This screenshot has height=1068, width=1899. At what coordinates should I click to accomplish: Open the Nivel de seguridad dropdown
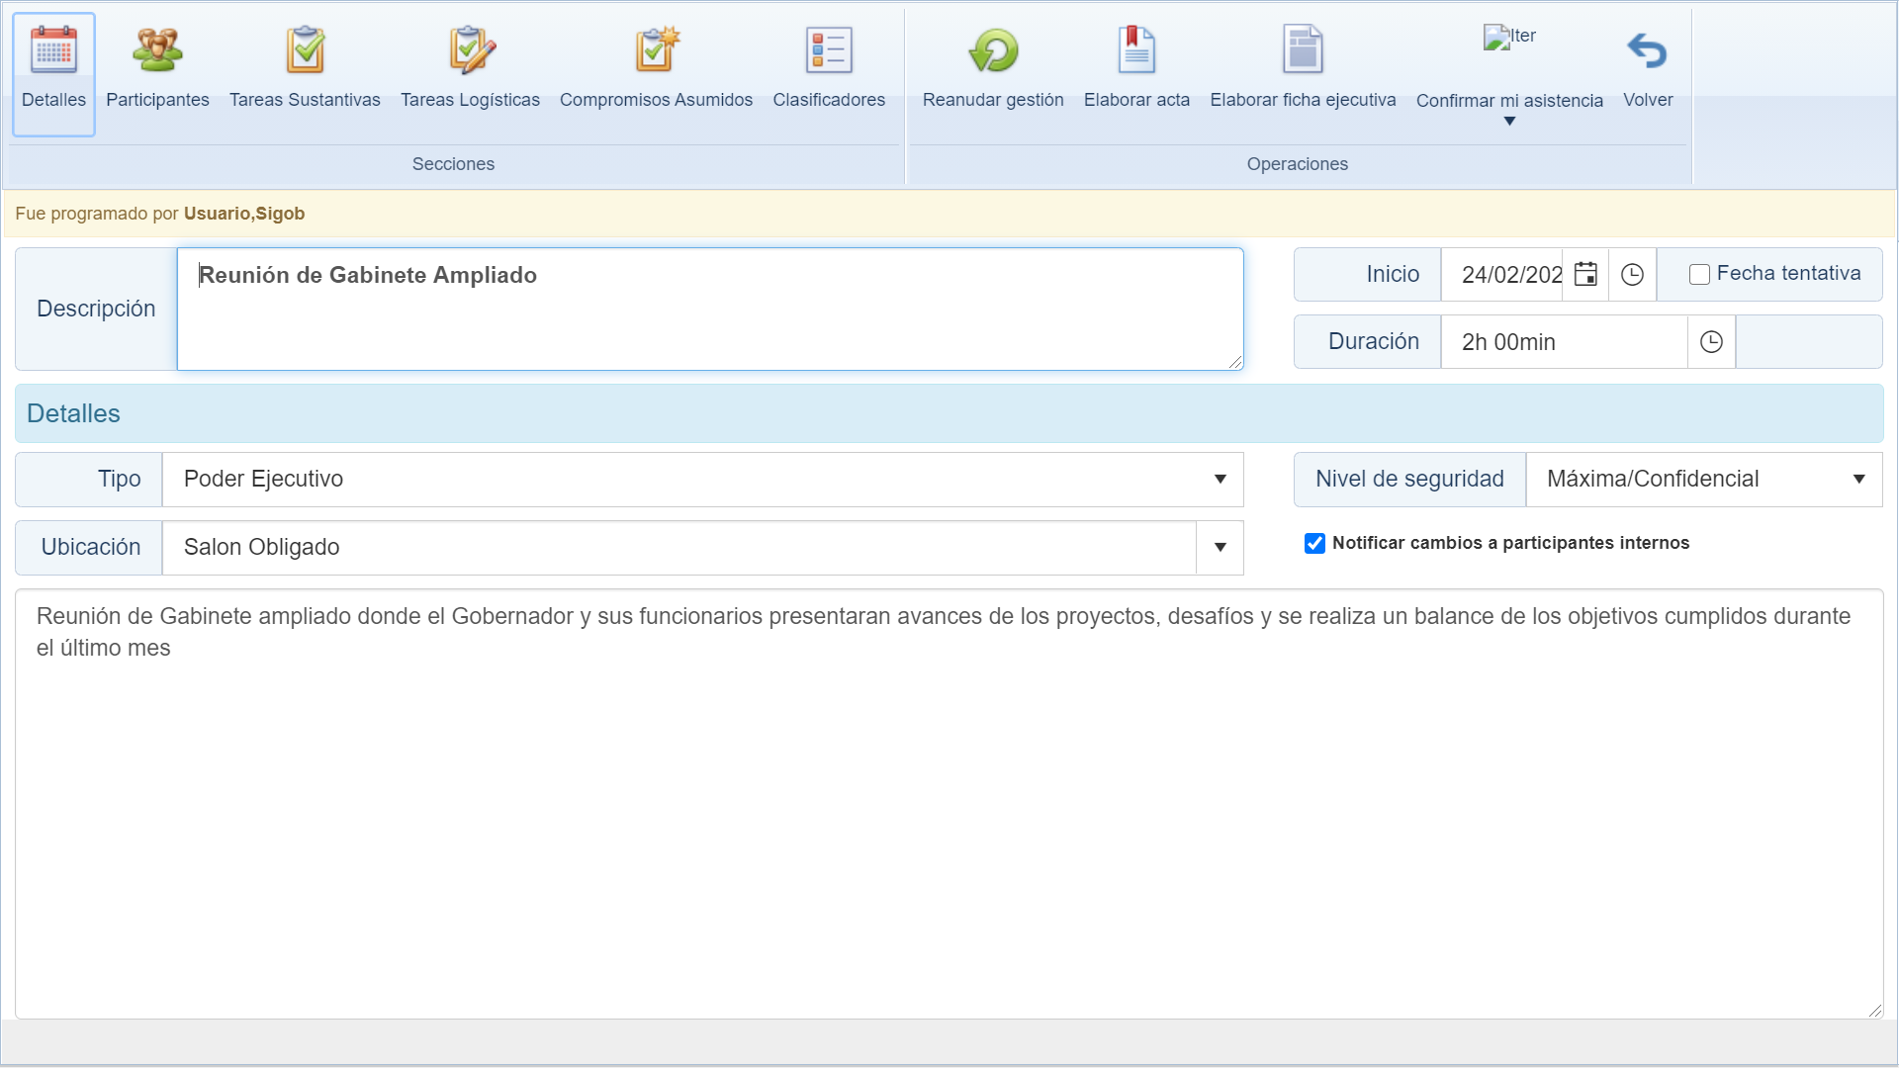coord(1703,479)
